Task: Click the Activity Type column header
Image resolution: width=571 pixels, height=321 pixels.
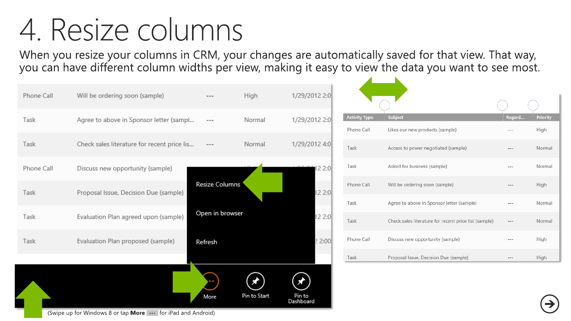Action: point(360,117)
